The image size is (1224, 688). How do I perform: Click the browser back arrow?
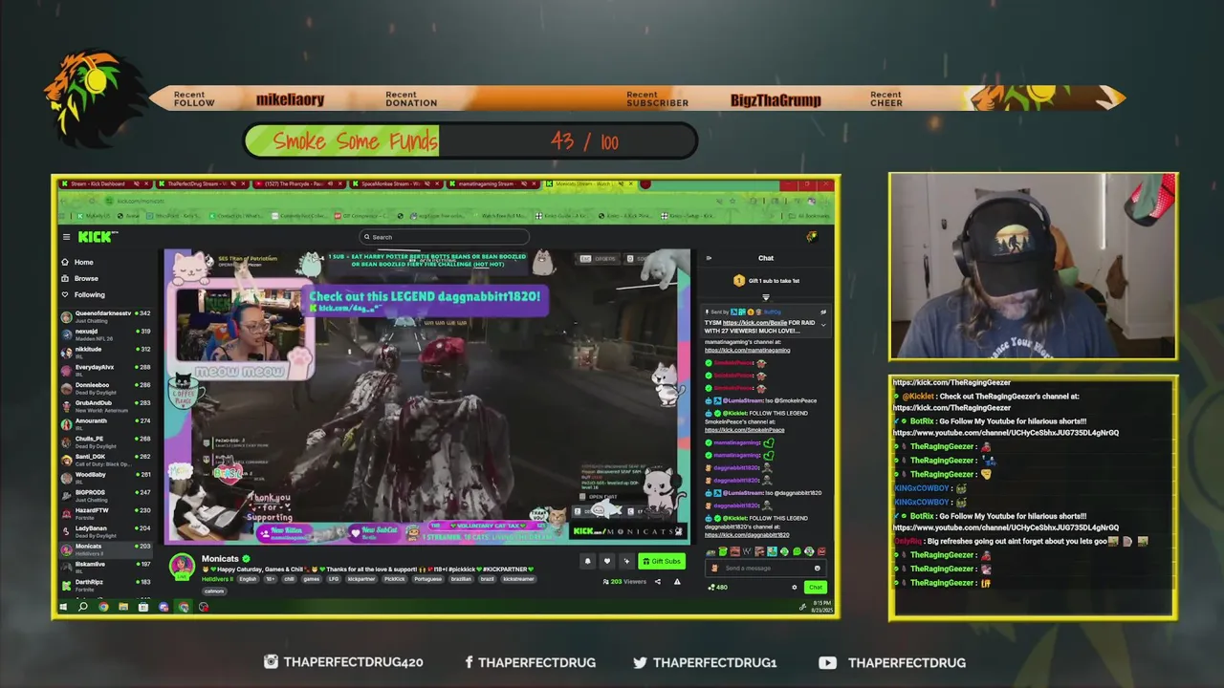65,201
